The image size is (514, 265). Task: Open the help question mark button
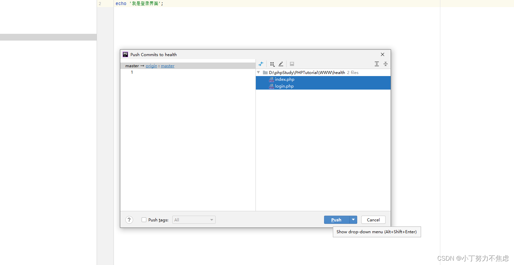pyautogui.click(x=129, y=220)
